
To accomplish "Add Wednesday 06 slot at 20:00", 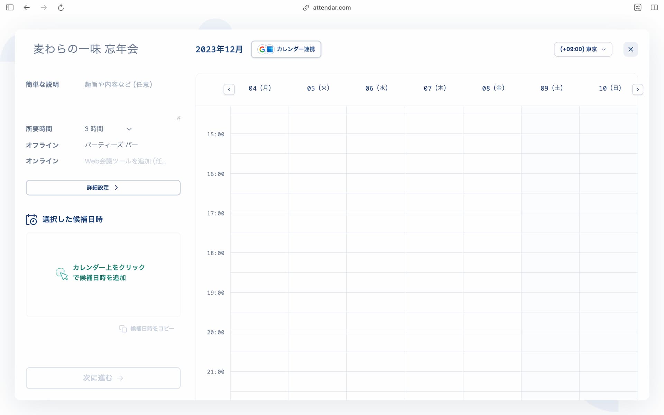I will [x=376, y=342].
